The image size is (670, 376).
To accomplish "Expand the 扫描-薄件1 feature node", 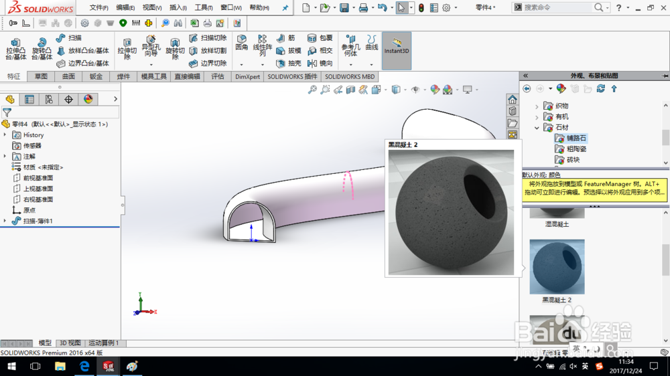I will coord(5,221).
